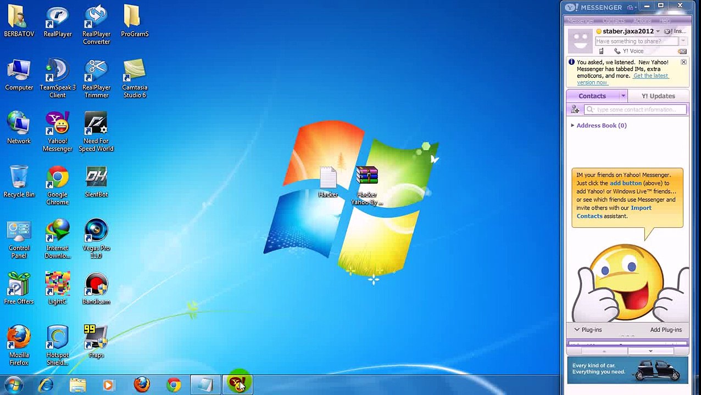Viewport: 701px width, 395px height.
Task: Select the LightC desktop icon
Action: pos(57,289)
